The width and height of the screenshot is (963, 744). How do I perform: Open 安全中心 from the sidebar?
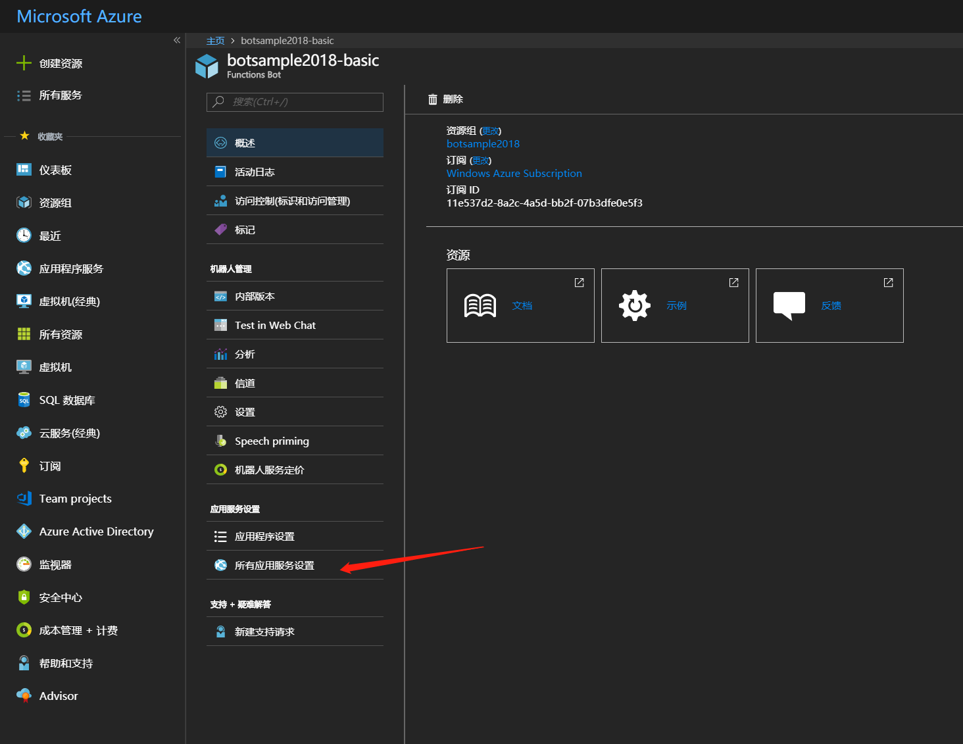[x=61, y=597]
